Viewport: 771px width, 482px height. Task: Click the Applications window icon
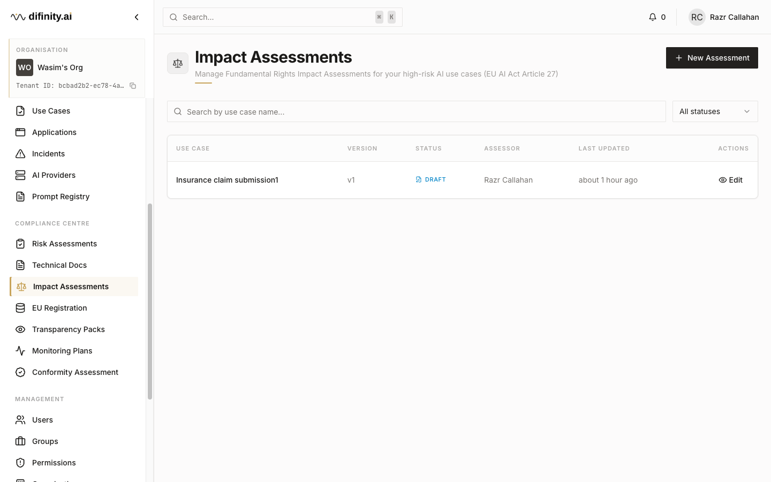click(x=20, y=132)
